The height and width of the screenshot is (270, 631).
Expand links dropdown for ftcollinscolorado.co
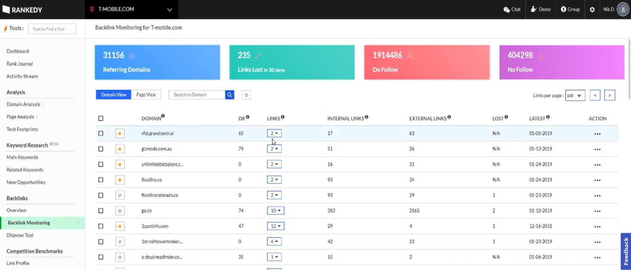tap(274, 195)
